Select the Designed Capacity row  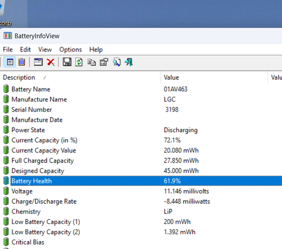pos(141,171)
